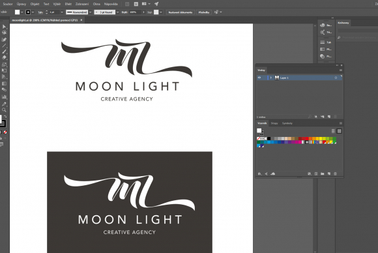Open the Zobrazení menu

pos(82,4)
